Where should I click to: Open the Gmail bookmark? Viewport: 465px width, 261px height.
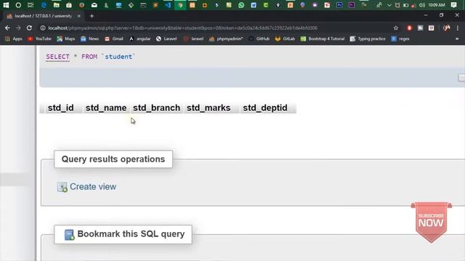[x=114, y=38]
